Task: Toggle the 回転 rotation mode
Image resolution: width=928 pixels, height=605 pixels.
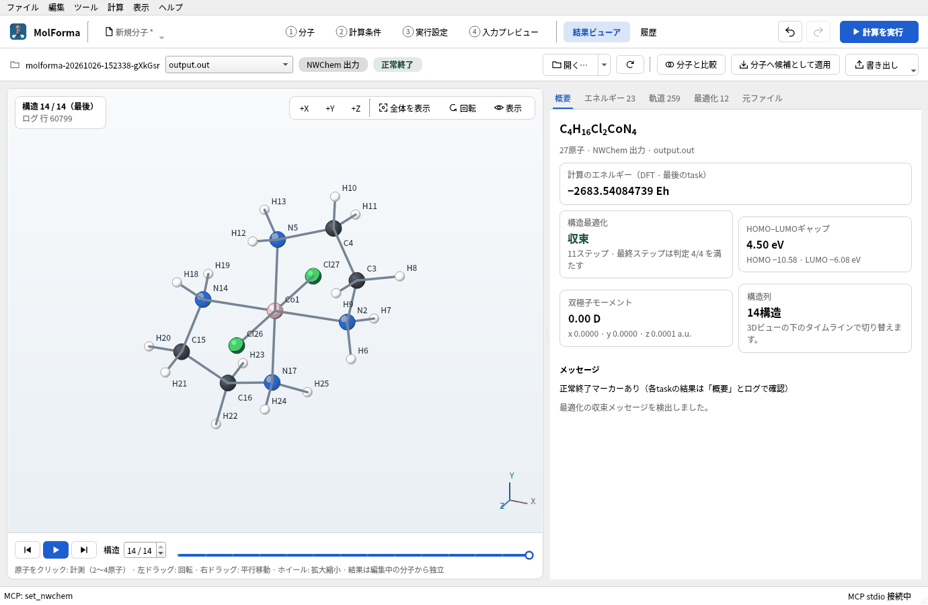Action: (463, 108)
